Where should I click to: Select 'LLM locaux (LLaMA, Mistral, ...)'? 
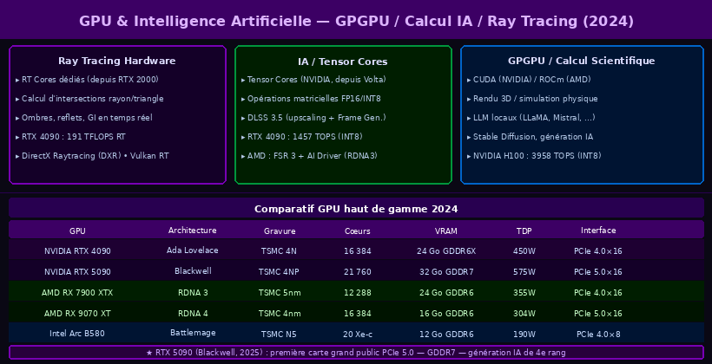point(534,118)
